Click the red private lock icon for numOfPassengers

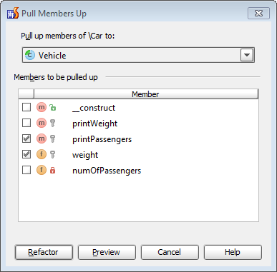coord(52,170)
